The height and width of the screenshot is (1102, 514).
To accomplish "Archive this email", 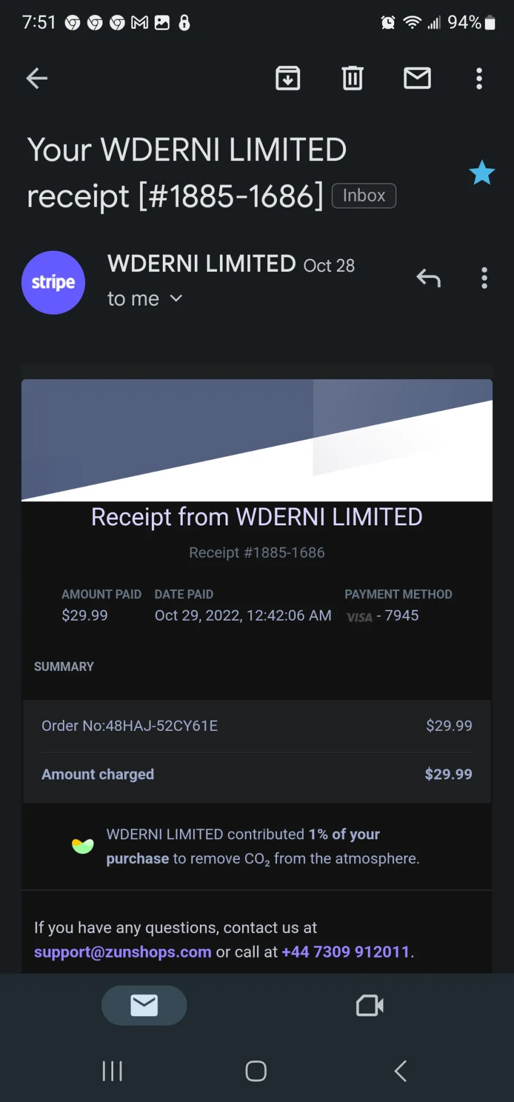I will (288, 78).
